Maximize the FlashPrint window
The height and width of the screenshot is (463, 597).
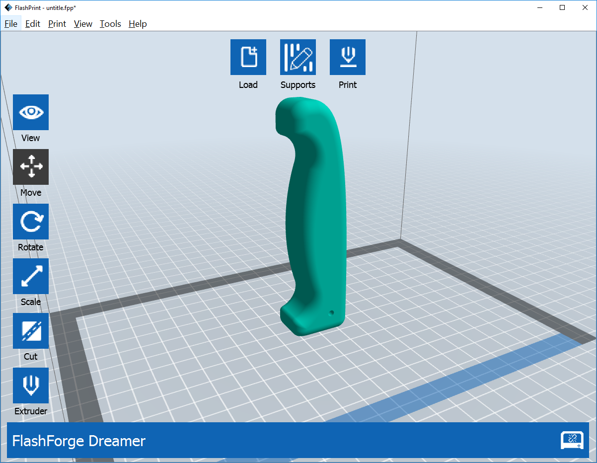tap(562, 7)
